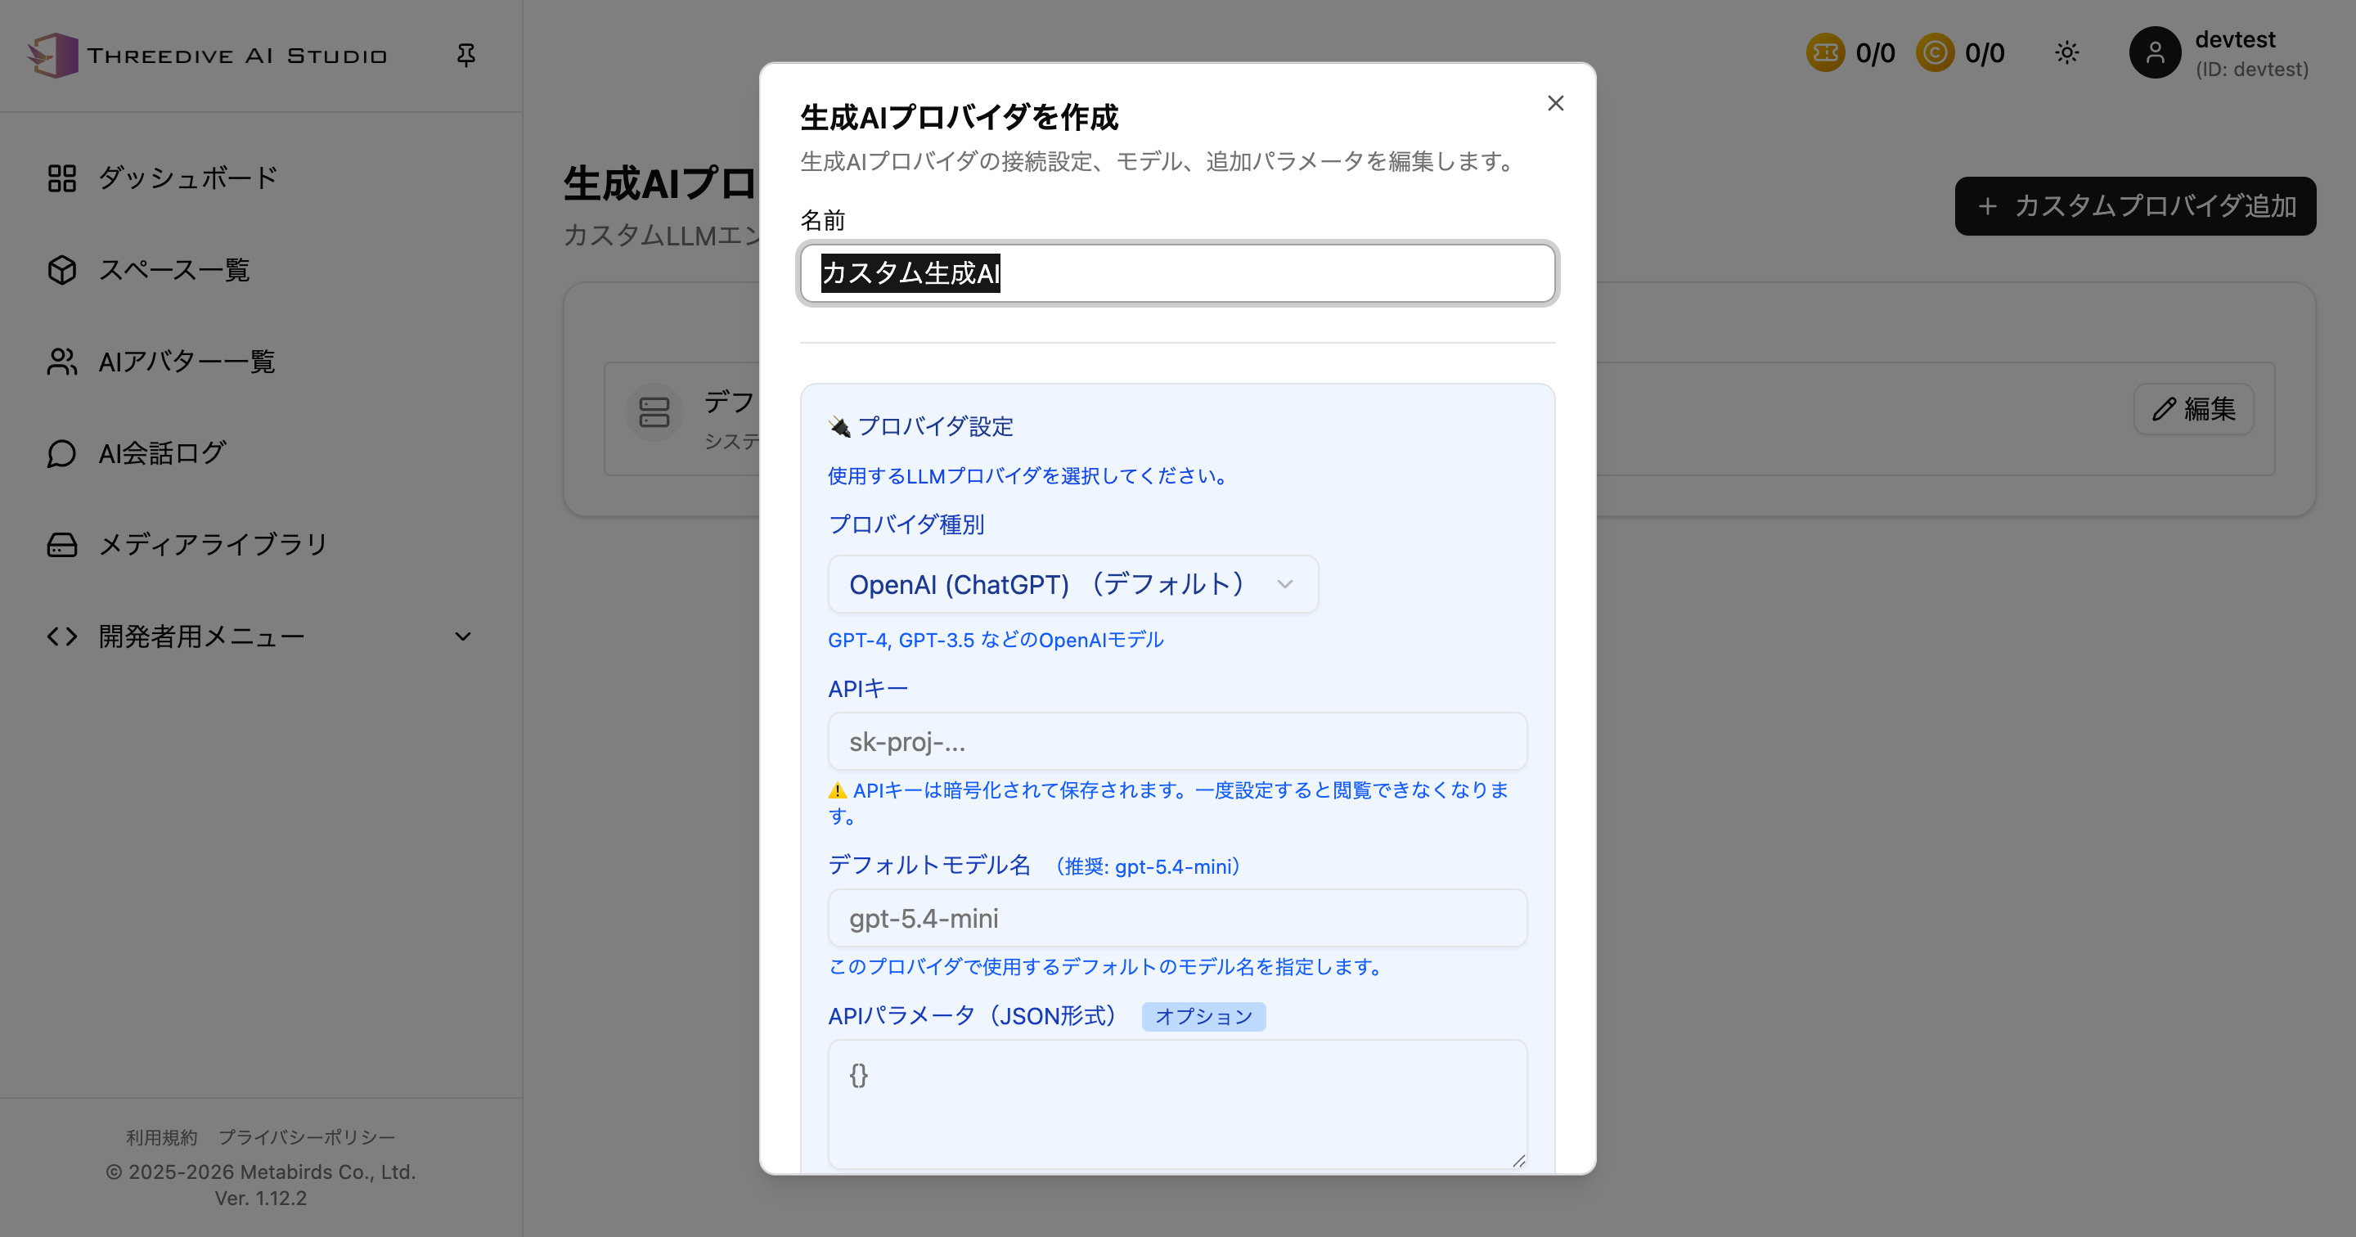
Task: Click the warning triangle icon near APIキー note
Action: tap(837, 790)
